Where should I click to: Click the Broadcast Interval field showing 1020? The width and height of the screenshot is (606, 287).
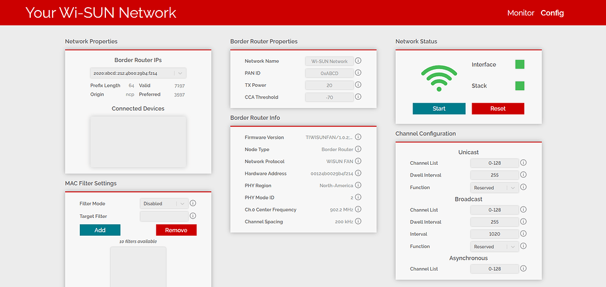[x=494, y=234]
